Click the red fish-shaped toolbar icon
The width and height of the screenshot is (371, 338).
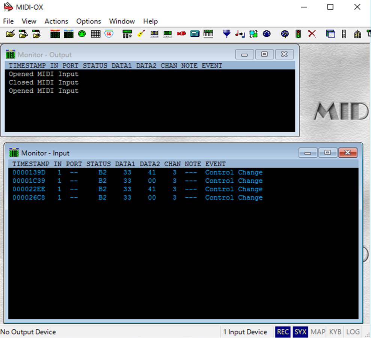[x=181, y=34]
